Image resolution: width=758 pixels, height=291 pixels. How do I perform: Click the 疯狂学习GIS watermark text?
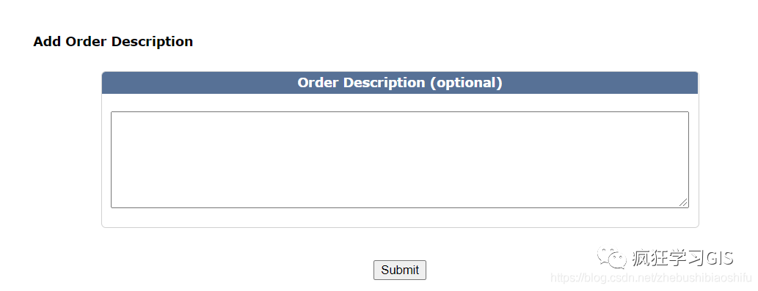coord(682,258)
